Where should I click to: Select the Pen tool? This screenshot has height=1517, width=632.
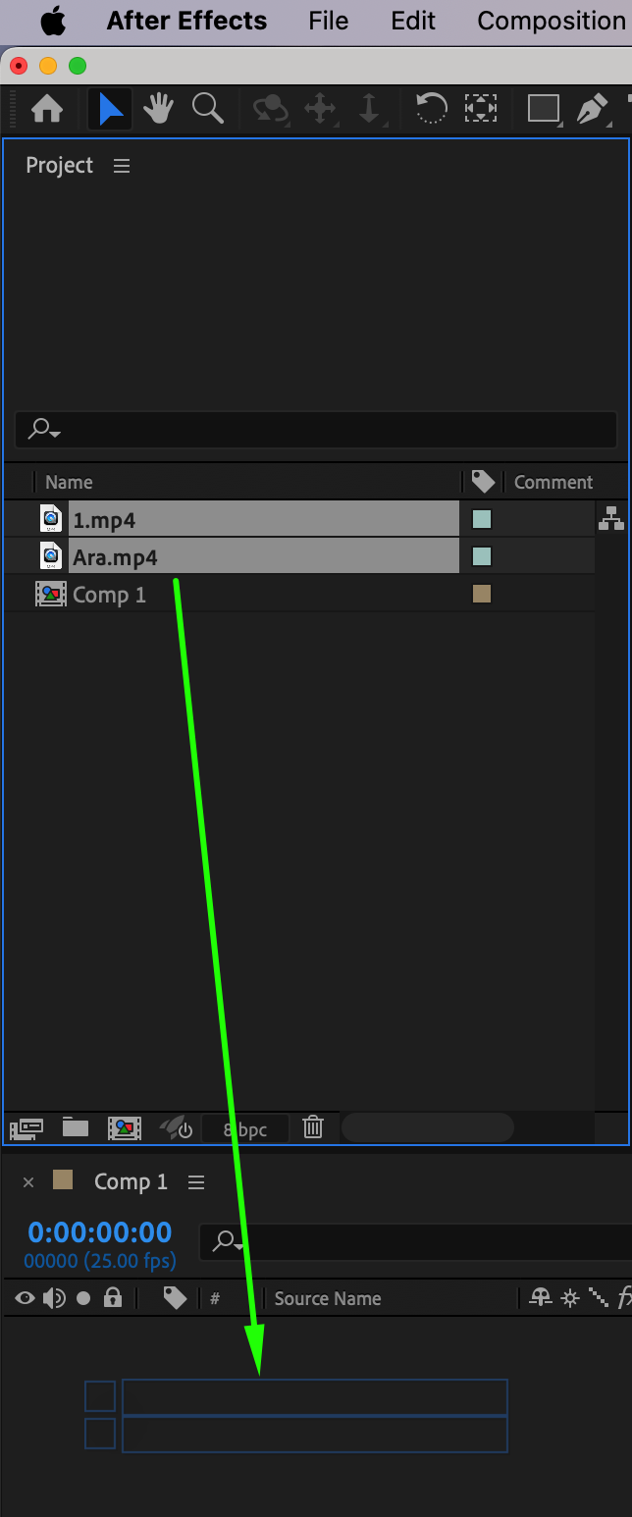tap(592, 108)
